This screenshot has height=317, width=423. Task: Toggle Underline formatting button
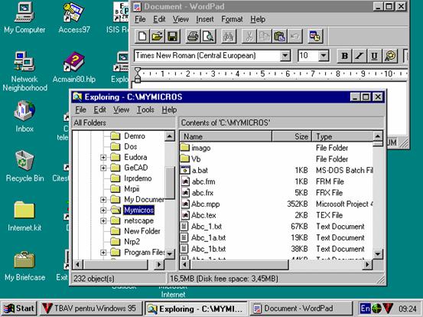pyautogui.click(x=375, y=56)
